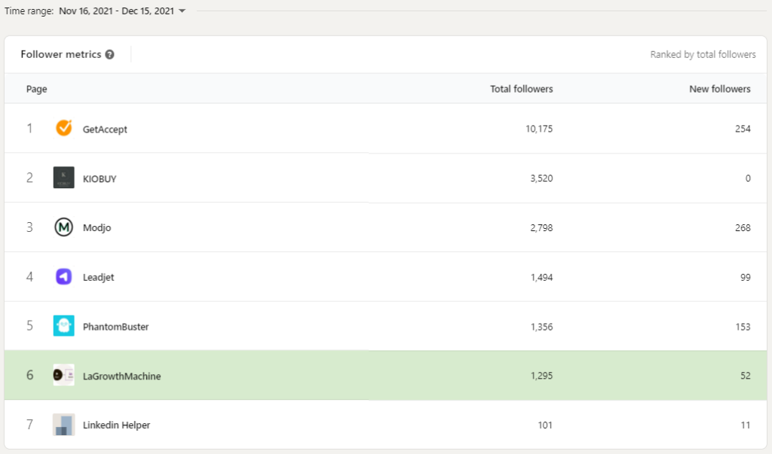The height and width of the screenshot is (454, 772).
Task: Click the Leadjet page name
Action: coord(98,278)
